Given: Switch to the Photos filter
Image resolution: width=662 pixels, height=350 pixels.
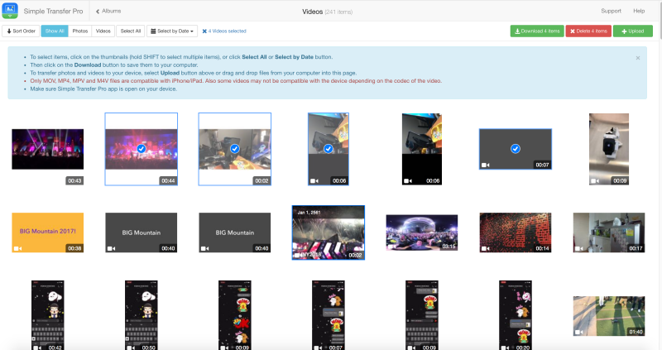Looking at the screenshot, I should click(x=79, y=31).
